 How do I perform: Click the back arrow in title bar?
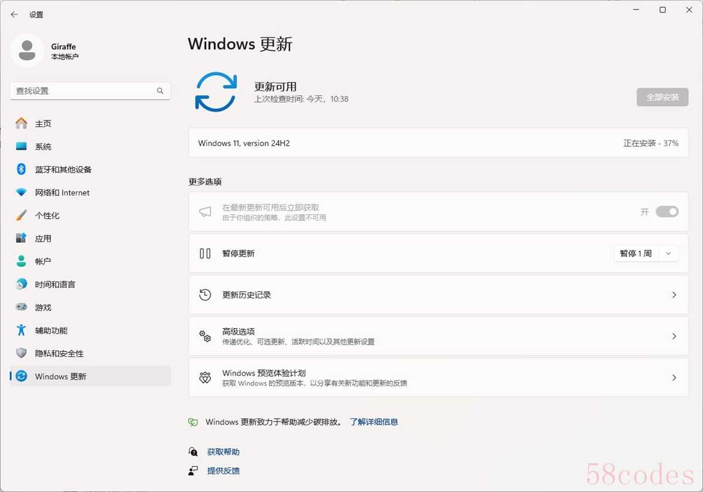[x=14, y=15]
